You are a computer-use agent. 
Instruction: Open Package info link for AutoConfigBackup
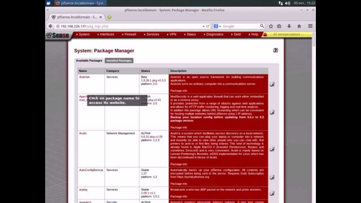(x=179, y=184)
